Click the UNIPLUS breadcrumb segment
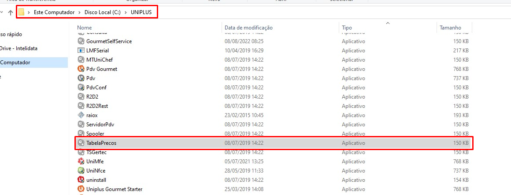 (141, 12)
